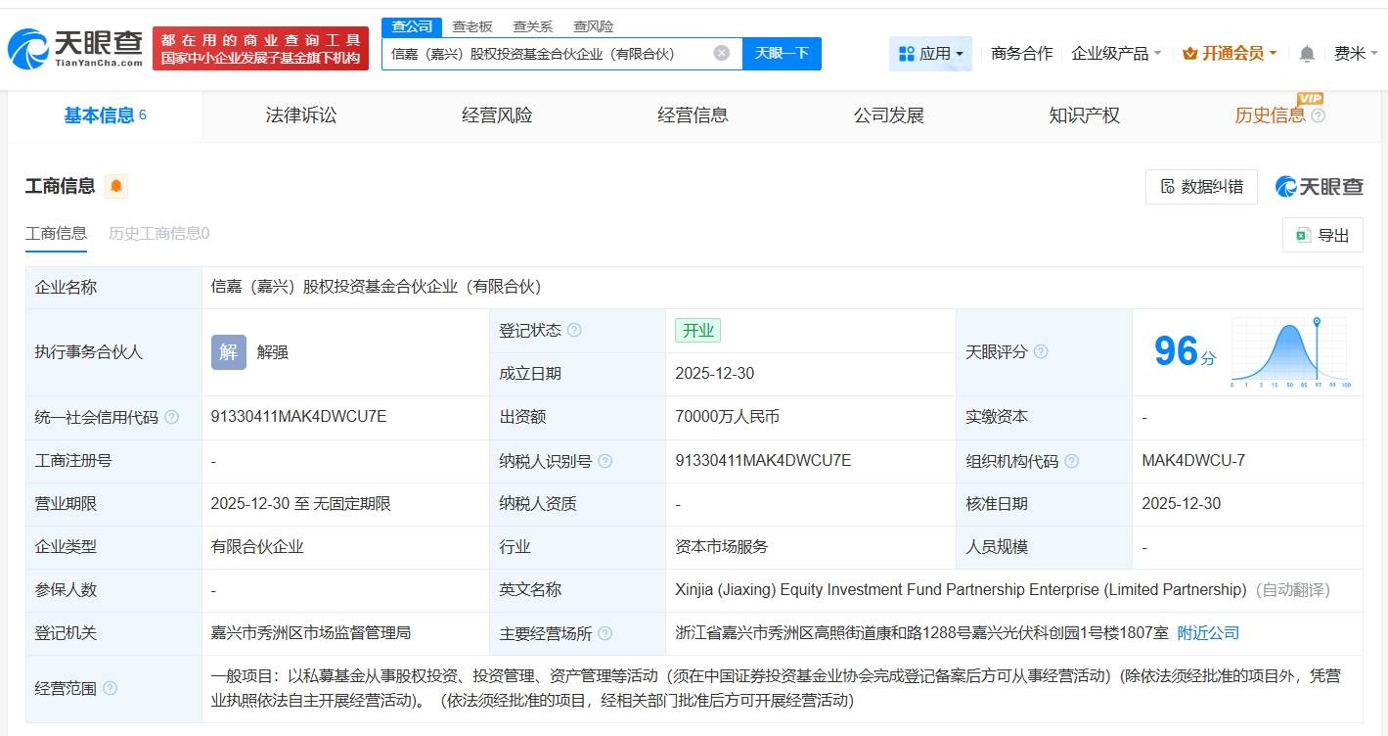Click the notification bell icon in header
This screenshot has width=1388, height=736.
[1306, 54]
